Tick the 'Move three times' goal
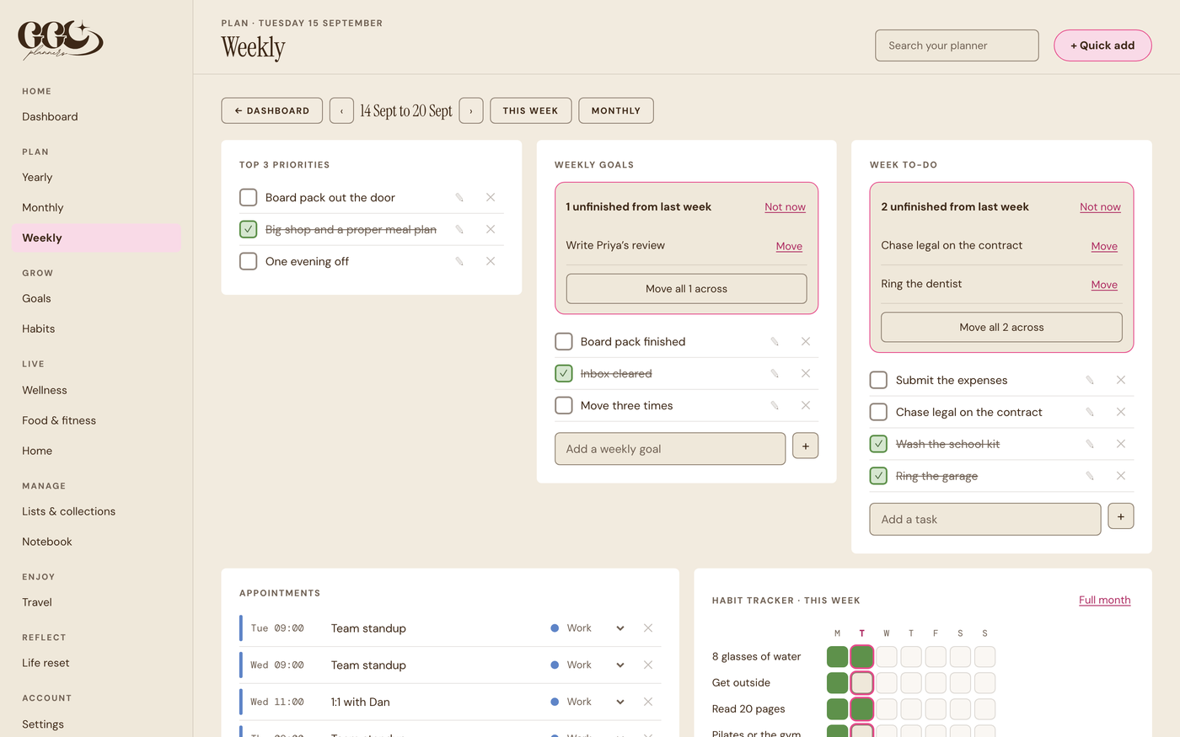This screenshot has height=737, width=1180. [564, 405]
